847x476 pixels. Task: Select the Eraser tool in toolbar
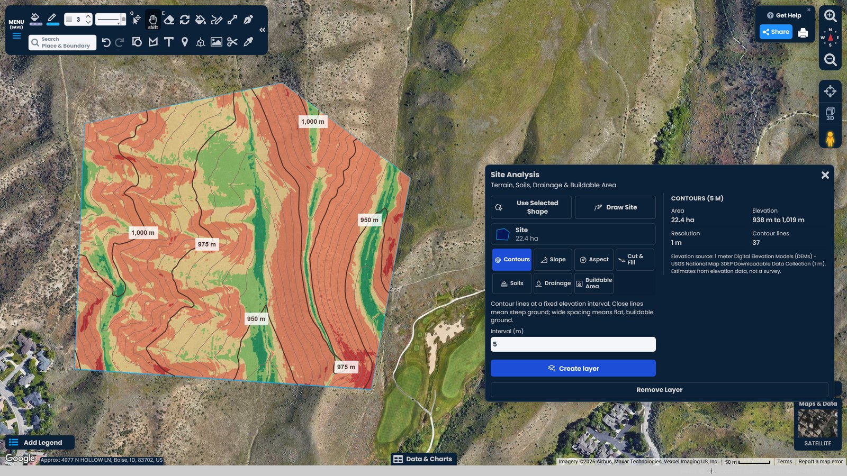tap(169, 20)
